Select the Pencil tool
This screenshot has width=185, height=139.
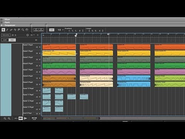7,30
